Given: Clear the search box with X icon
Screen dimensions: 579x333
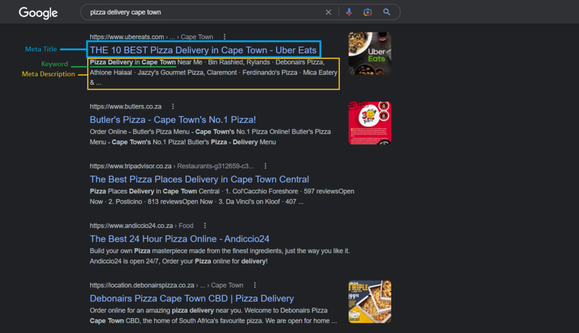Looking at the screenshot, I should tap(329, 12).
